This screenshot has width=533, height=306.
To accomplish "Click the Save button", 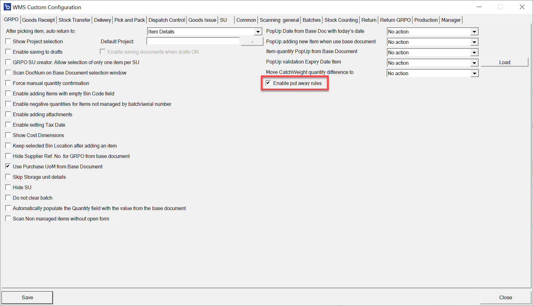I will 27,297.
